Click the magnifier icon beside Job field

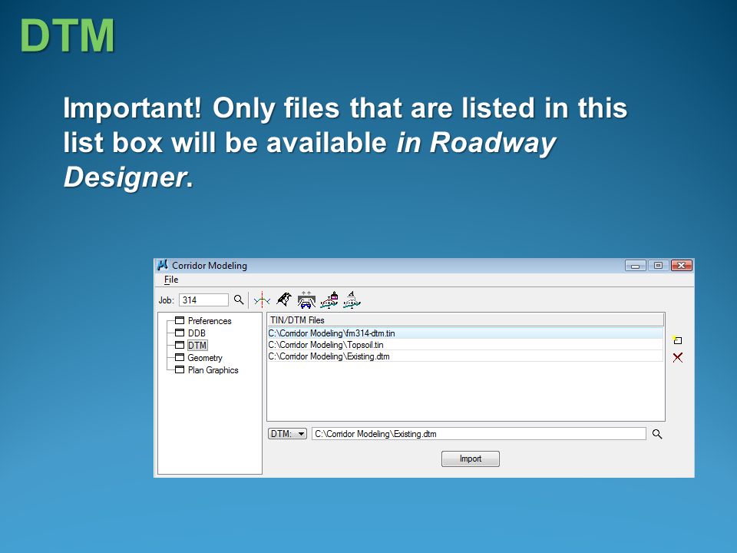point(239,300)
